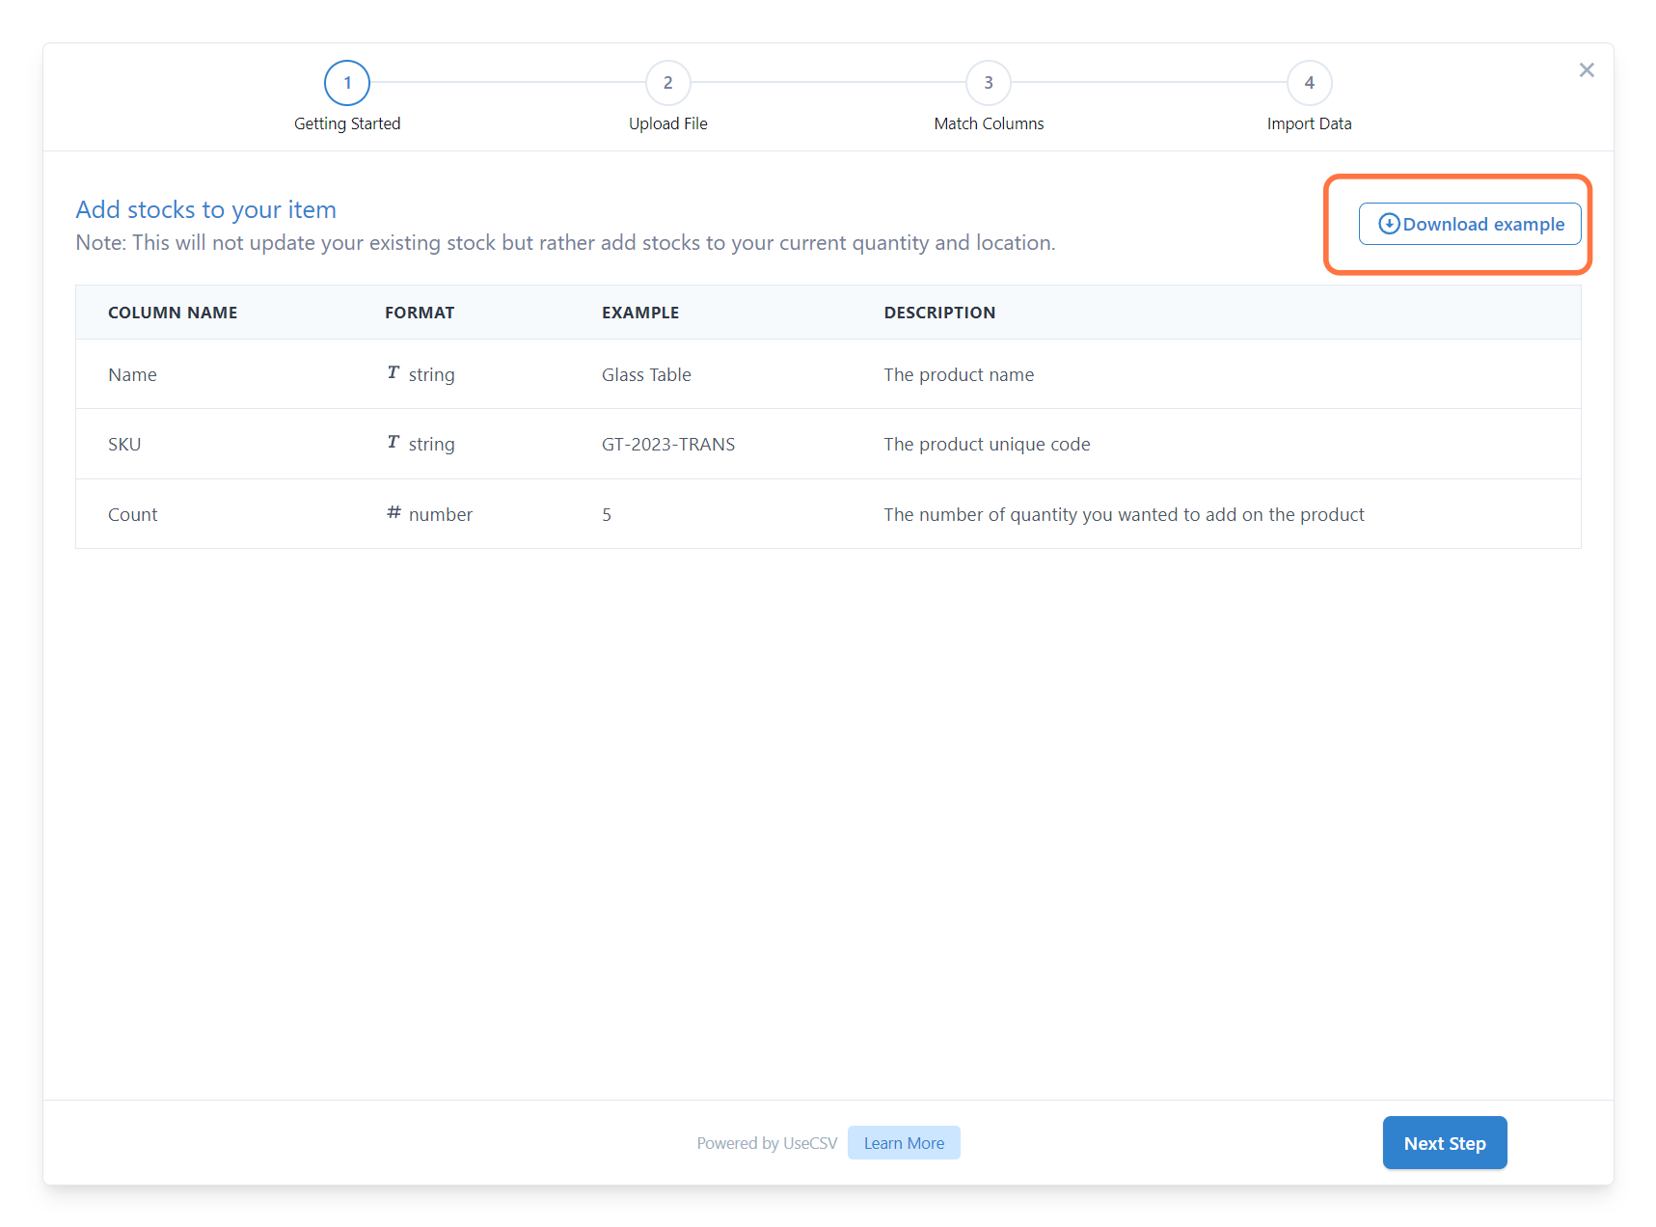Viewport: 1656px width, 1227px height.
Task: Click the Count example value '5'
Action: pyautogui.click(x=607, y=515)
